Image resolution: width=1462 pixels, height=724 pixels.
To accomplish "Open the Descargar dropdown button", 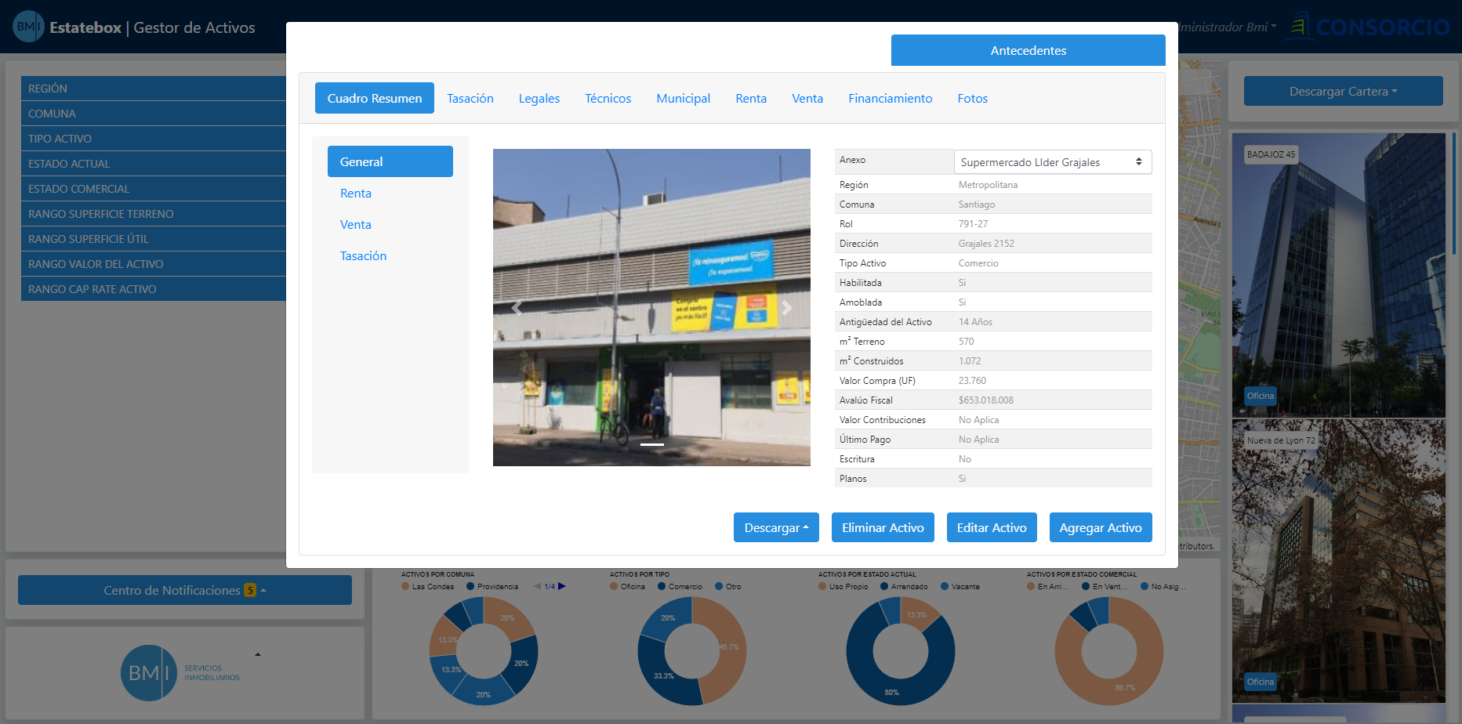I will click(x=776, y=527).
